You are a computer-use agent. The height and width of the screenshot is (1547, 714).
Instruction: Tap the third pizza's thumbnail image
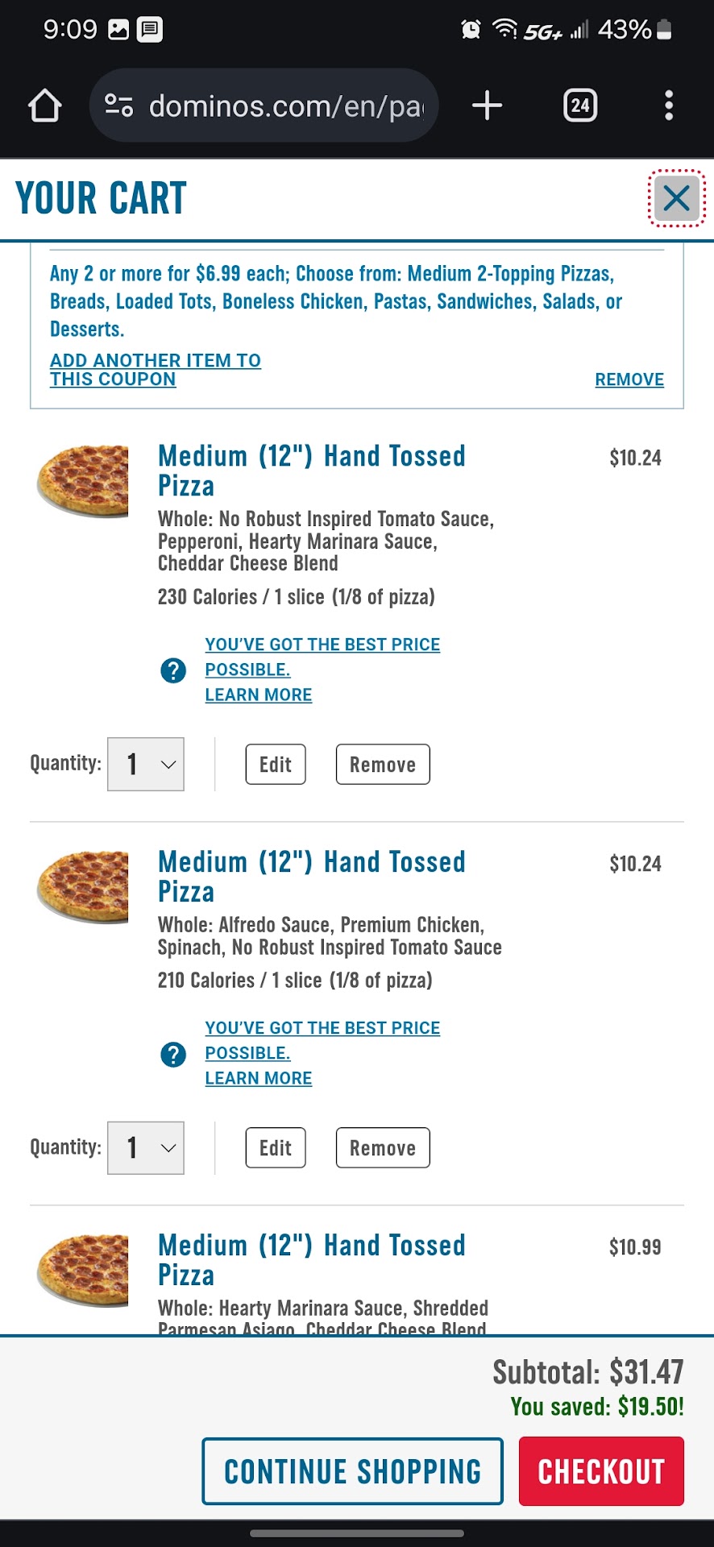84,1269
